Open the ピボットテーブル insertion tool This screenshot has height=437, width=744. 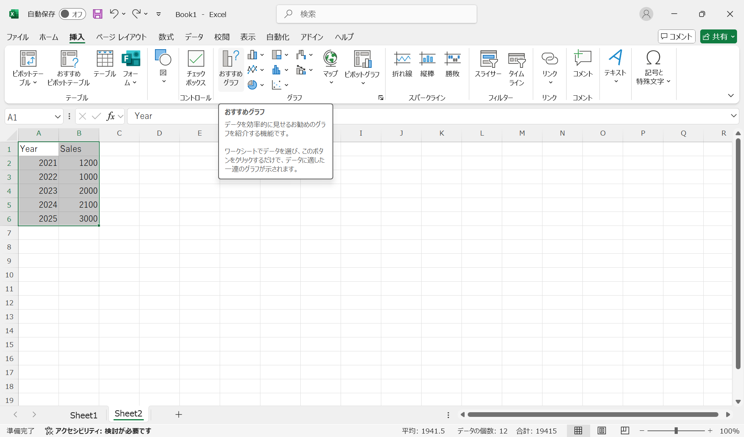click(28, 68)
